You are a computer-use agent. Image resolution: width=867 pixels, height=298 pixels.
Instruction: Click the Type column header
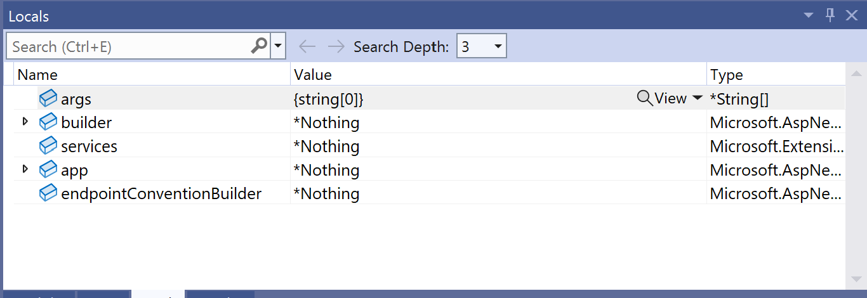click(726, 75)
